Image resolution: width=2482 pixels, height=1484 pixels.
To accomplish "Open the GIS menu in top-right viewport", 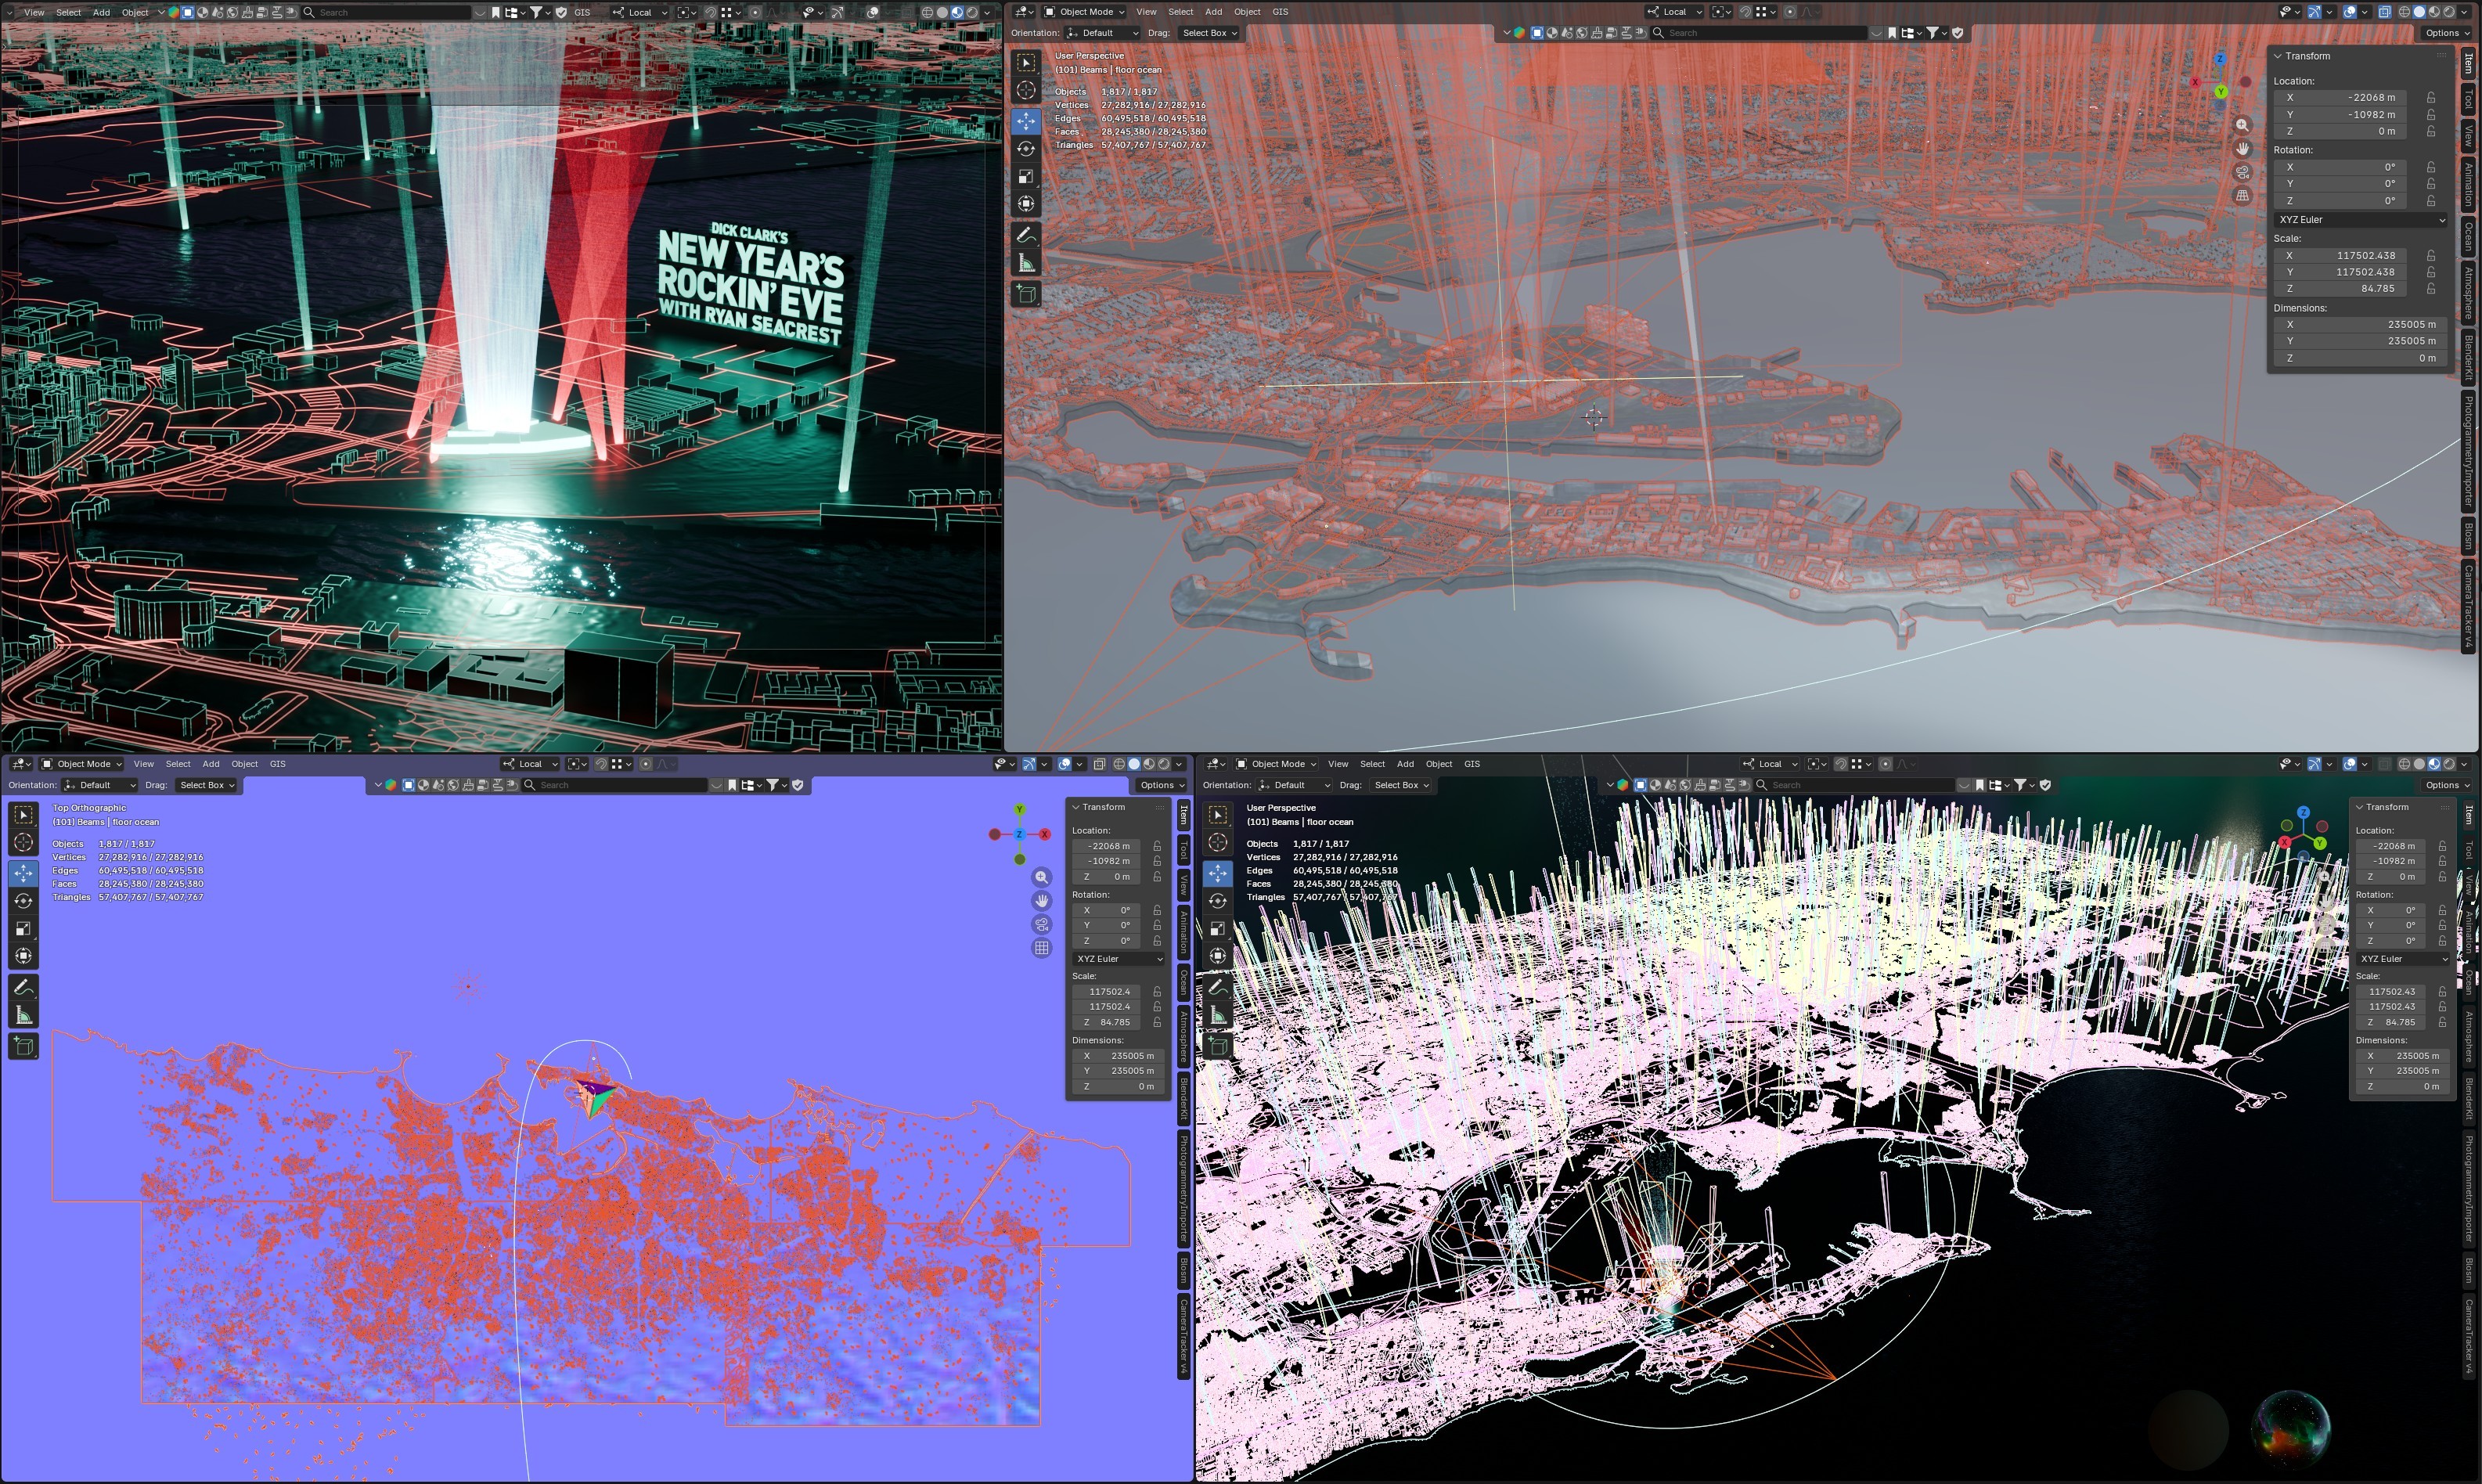I will [x=1280, y=12].
